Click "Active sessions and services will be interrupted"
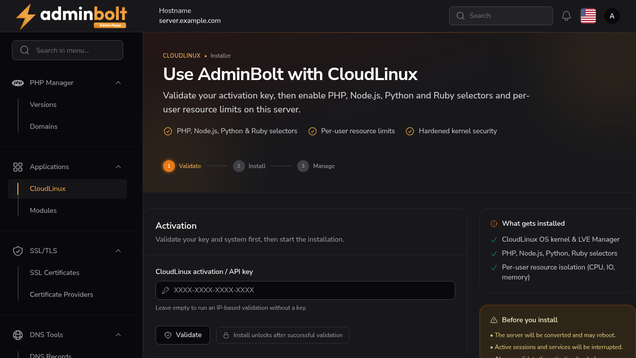The image size is (636, 358). coord(558,347)
